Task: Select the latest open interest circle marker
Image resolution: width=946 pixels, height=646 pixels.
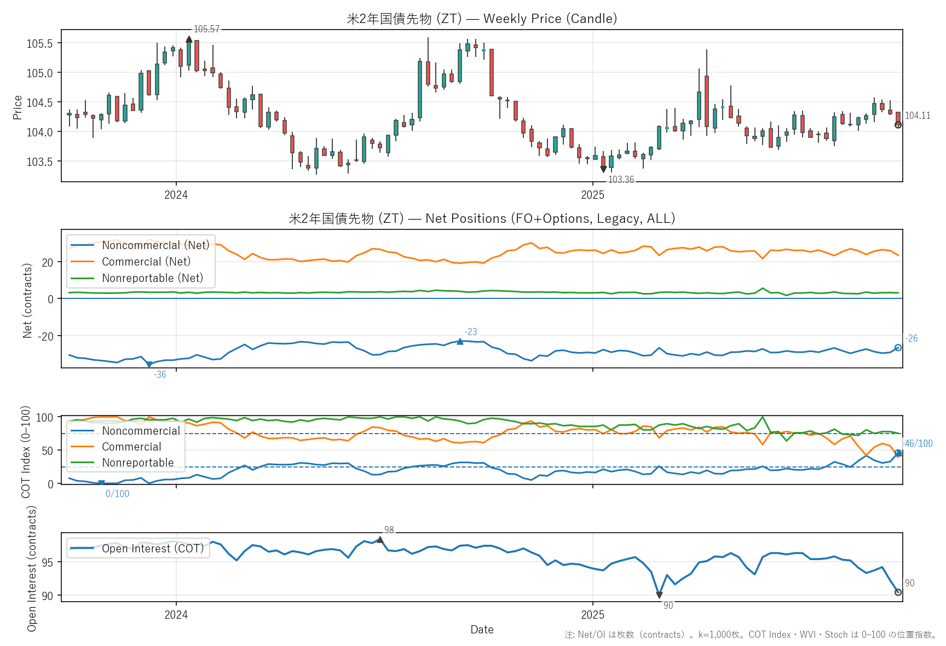Action: (x=898, y=592)
